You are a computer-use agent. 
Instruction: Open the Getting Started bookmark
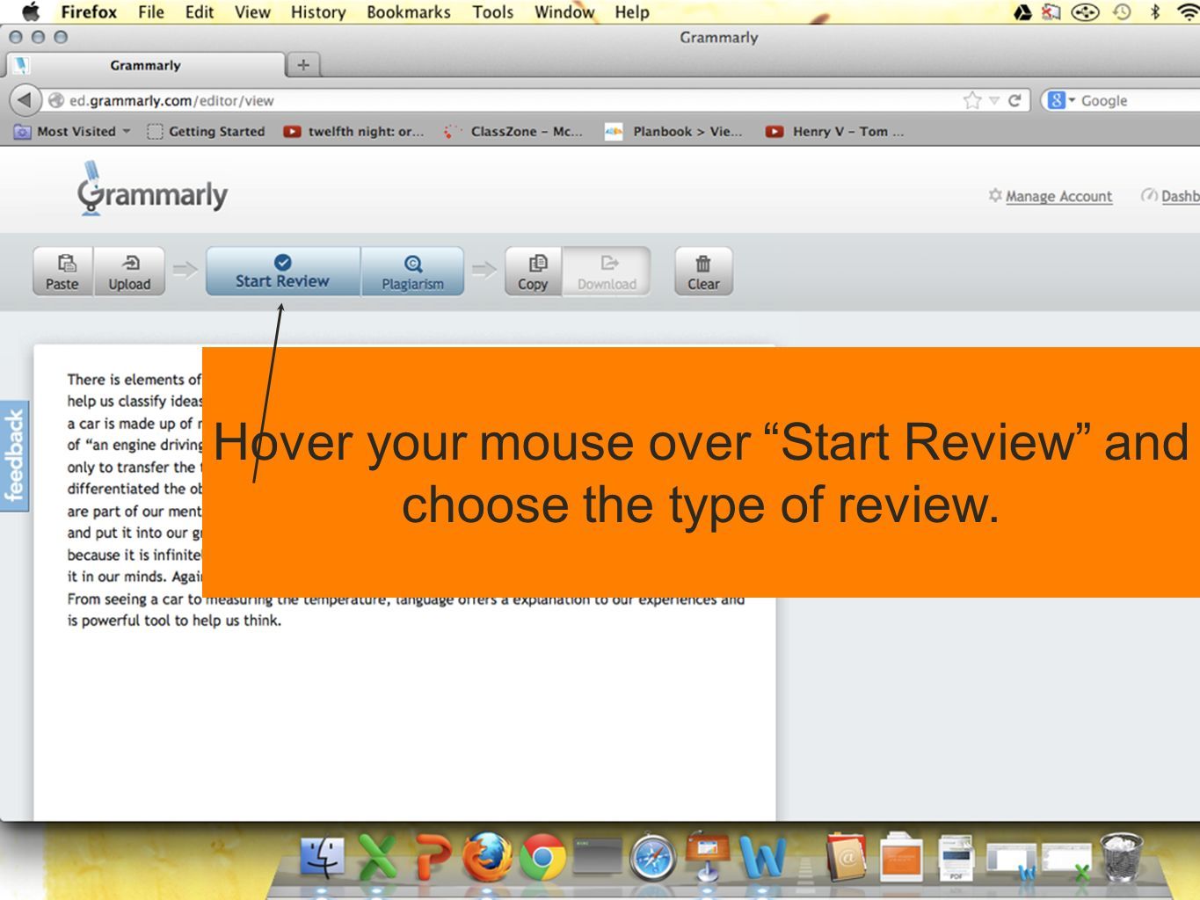(x=206, y=132)
